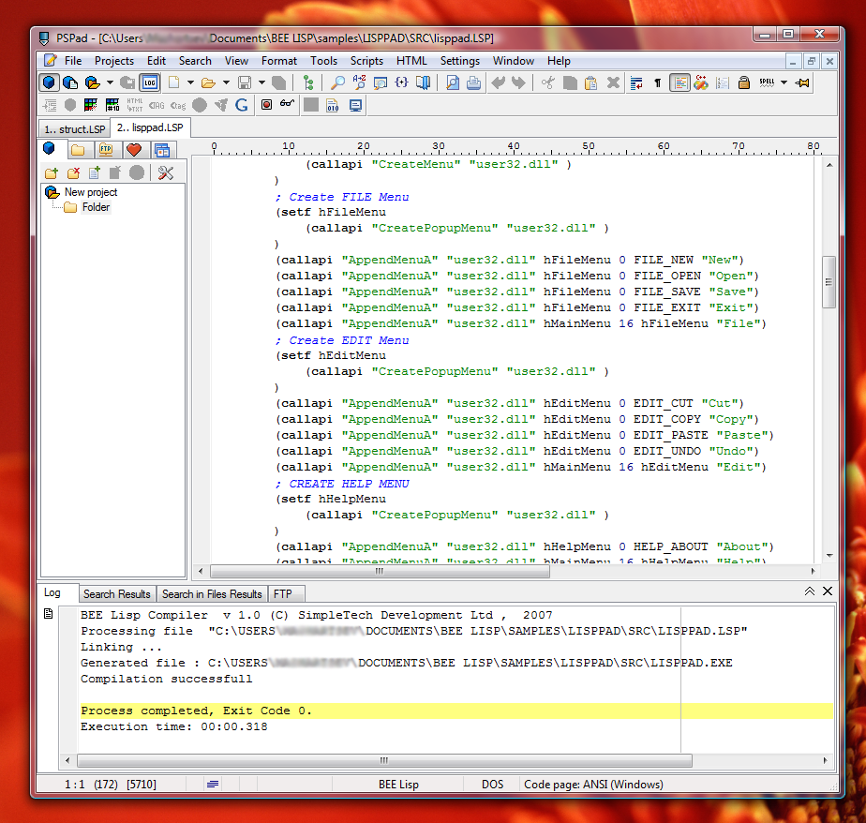Open the FTP tab in side panel
Viewport: 866px width, 823px height.
pyautogui.click(x=106, y=150)
